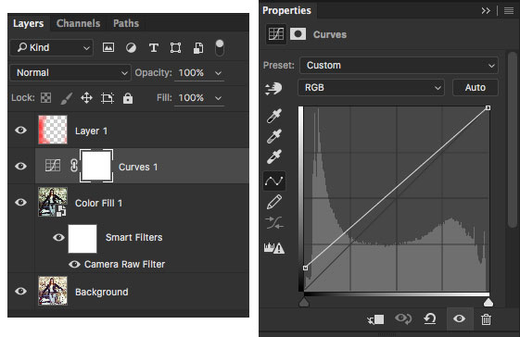Screen dimensions: 520x337
Task: Select the black point eyedropper
Action: [x=274, y=116]
